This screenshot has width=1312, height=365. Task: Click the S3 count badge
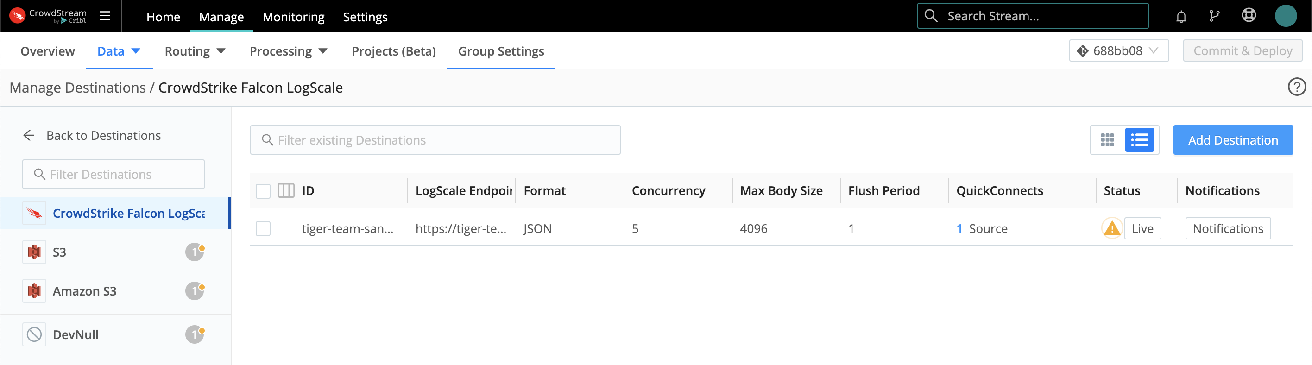coord(195,252)
